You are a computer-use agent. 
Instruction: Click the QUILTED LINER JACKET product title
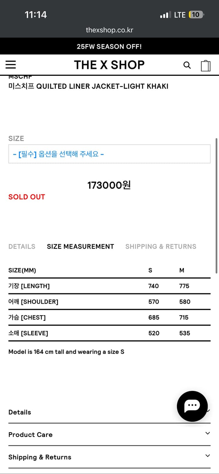pyautogui.click(x=88, y=86)
